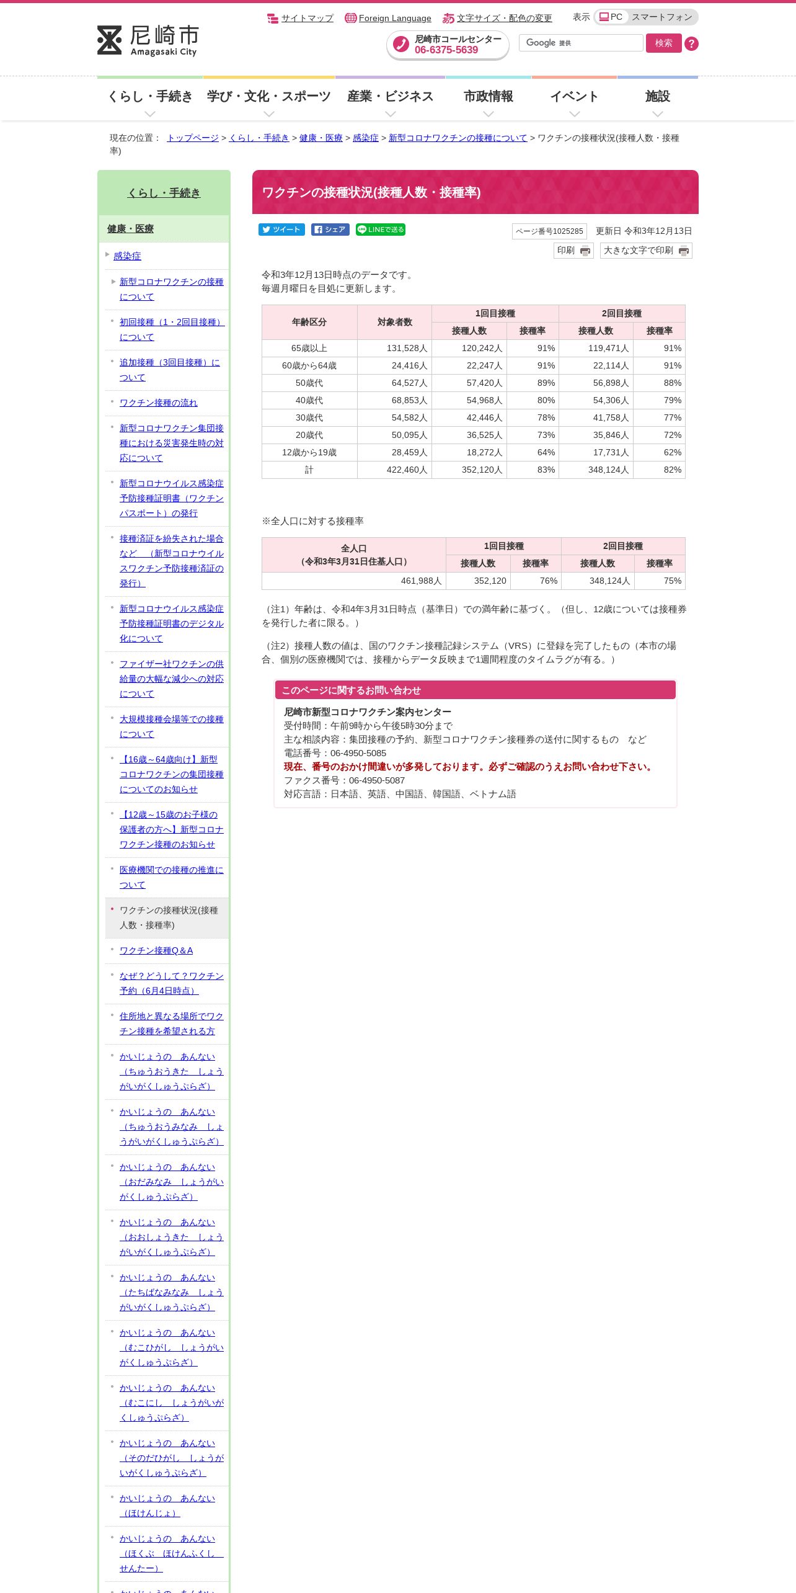Open かいじょうのあんない むこひがし link
796x1593 pixels.
click(x=171, y=1347)
